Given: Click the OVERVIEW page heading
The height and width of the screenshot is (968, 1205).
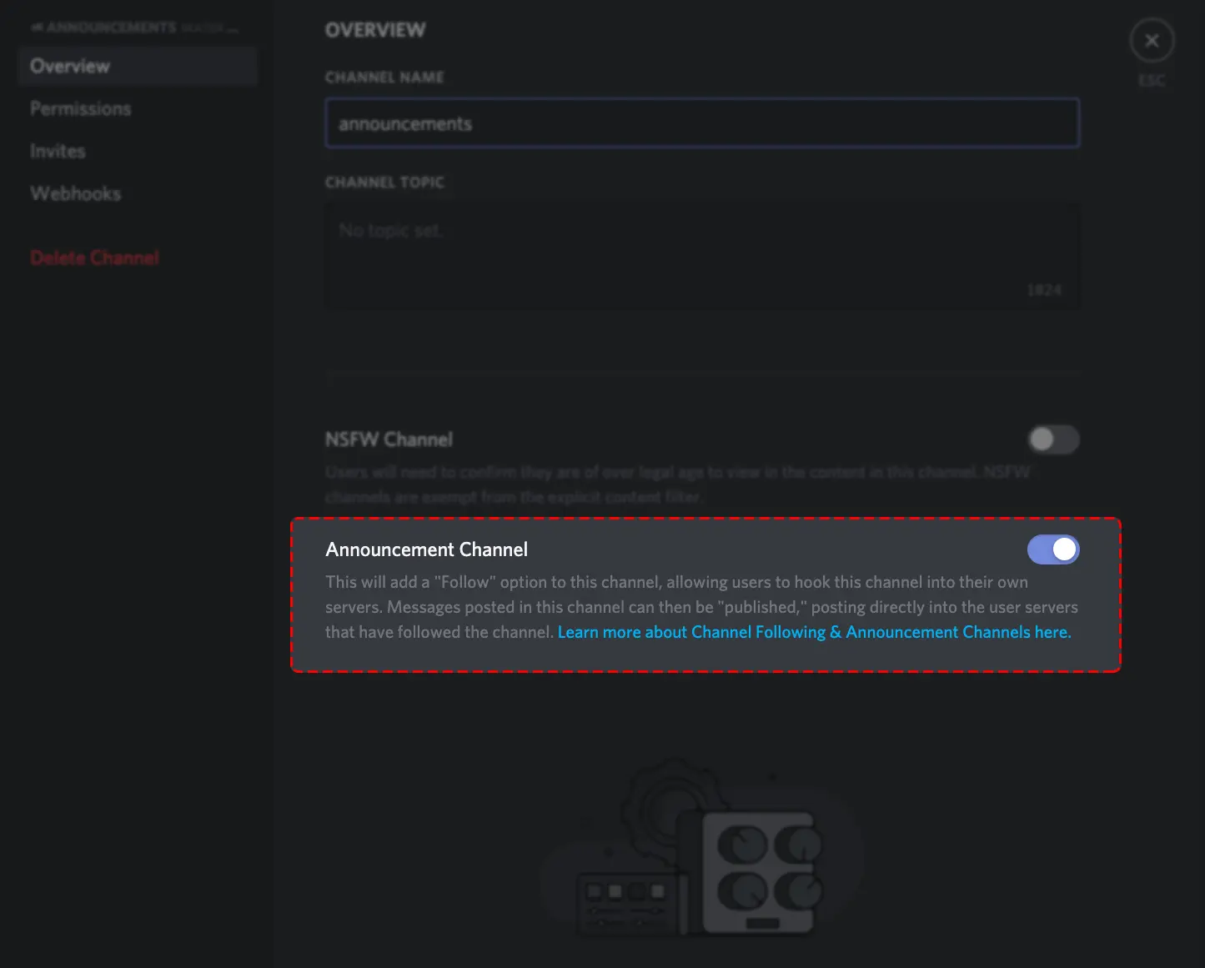Looking at the screenshot, I should click(375, 30).
